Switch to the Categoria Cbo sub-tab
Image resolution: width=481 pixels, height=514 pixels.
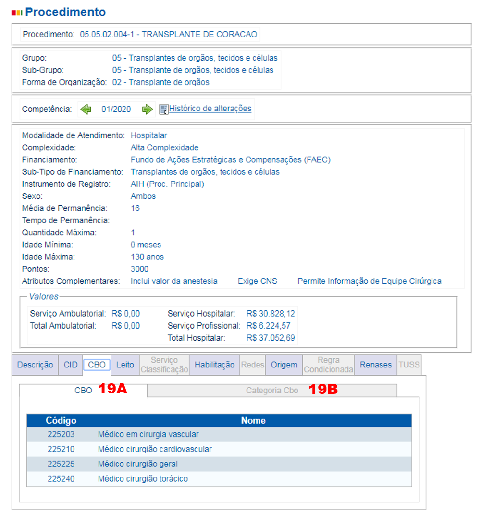272,391
